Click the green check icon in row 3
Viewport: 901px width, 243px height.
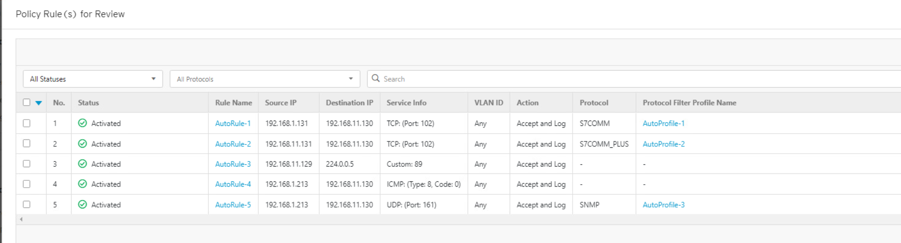point(82,164)
